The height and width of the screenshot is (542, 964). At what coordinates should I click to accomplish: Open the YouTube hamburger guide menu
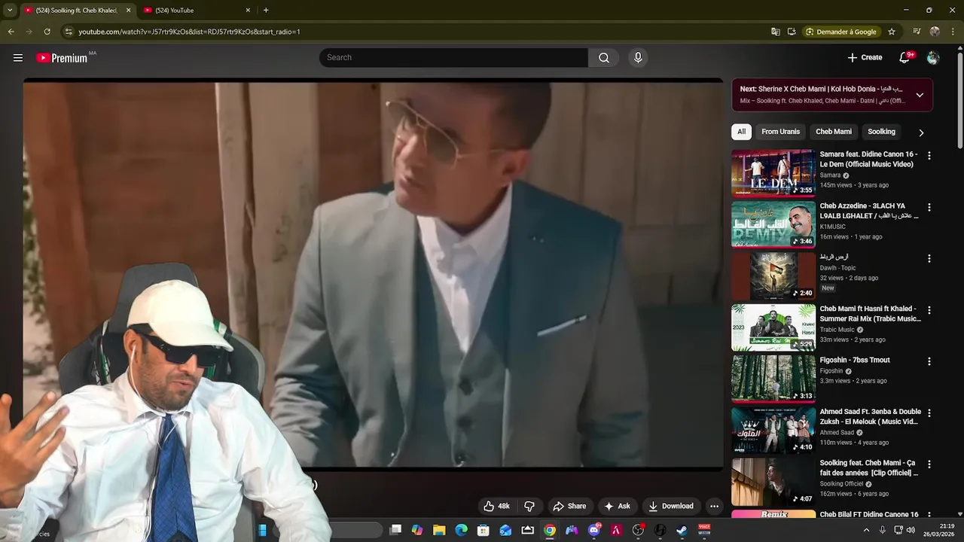coord(18,58)
